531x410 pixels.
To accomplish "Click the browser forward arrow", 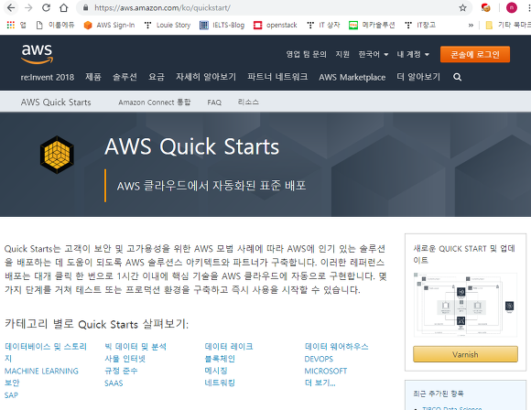I will 28,8.
